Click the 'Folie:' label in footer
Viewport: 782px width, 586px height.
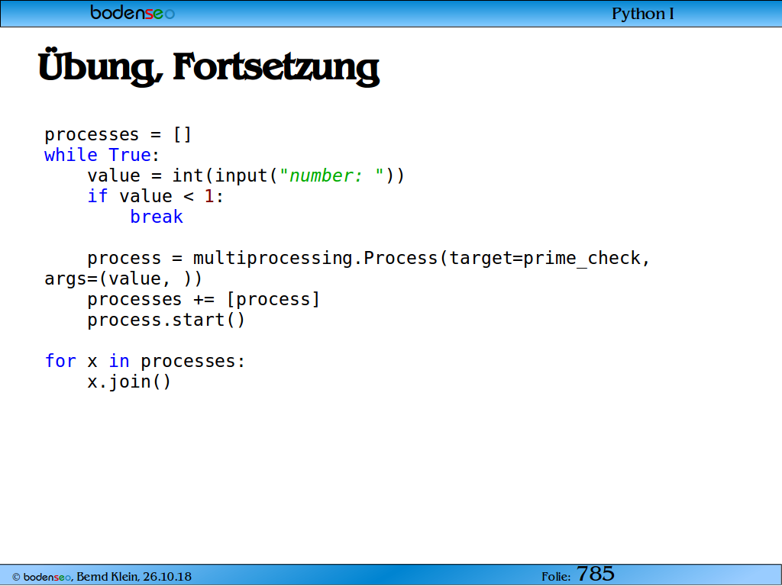[556, 577]
